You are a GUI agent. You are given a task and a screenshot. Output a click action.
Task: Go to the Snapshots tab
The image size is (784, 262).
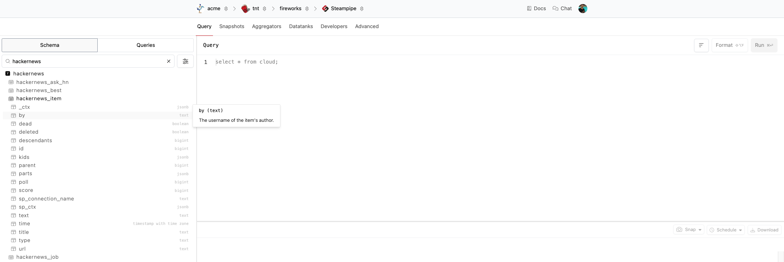[x=231, y=26]
